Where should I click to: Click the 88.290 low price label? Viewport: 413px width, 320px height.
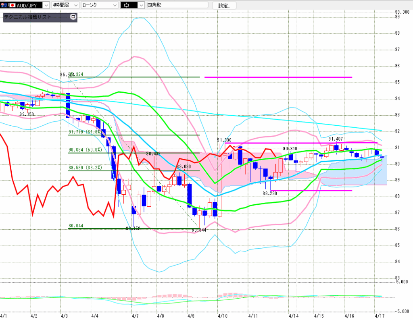pos(270,193)
